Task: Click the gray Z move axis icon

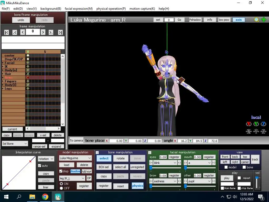Action: tap(263, 132)
